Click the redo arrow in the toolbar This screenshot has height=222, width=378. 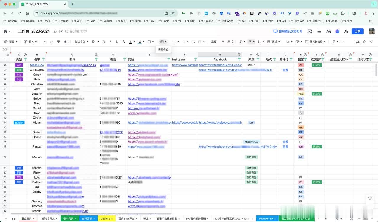click(x=52, y=42)
